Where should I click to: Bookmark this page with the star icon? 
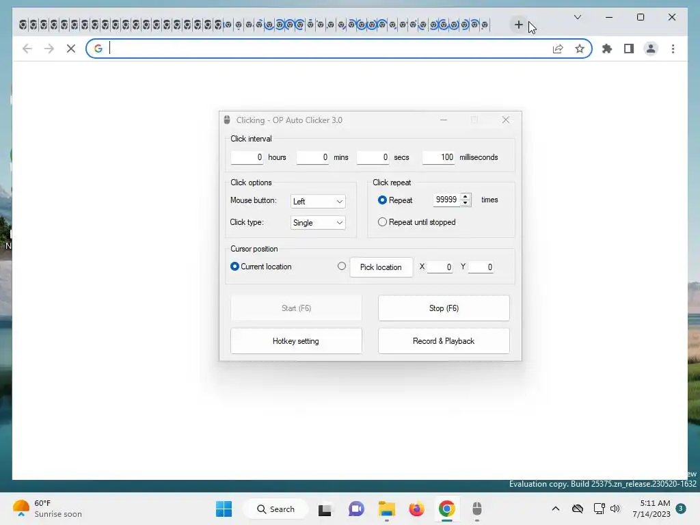click(580, 49)
